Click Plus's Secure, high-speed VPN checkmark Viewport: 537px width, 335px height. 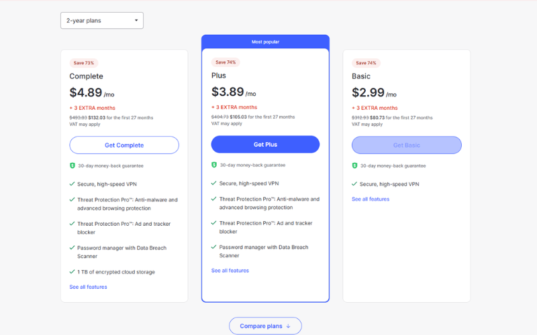point(213,183)
